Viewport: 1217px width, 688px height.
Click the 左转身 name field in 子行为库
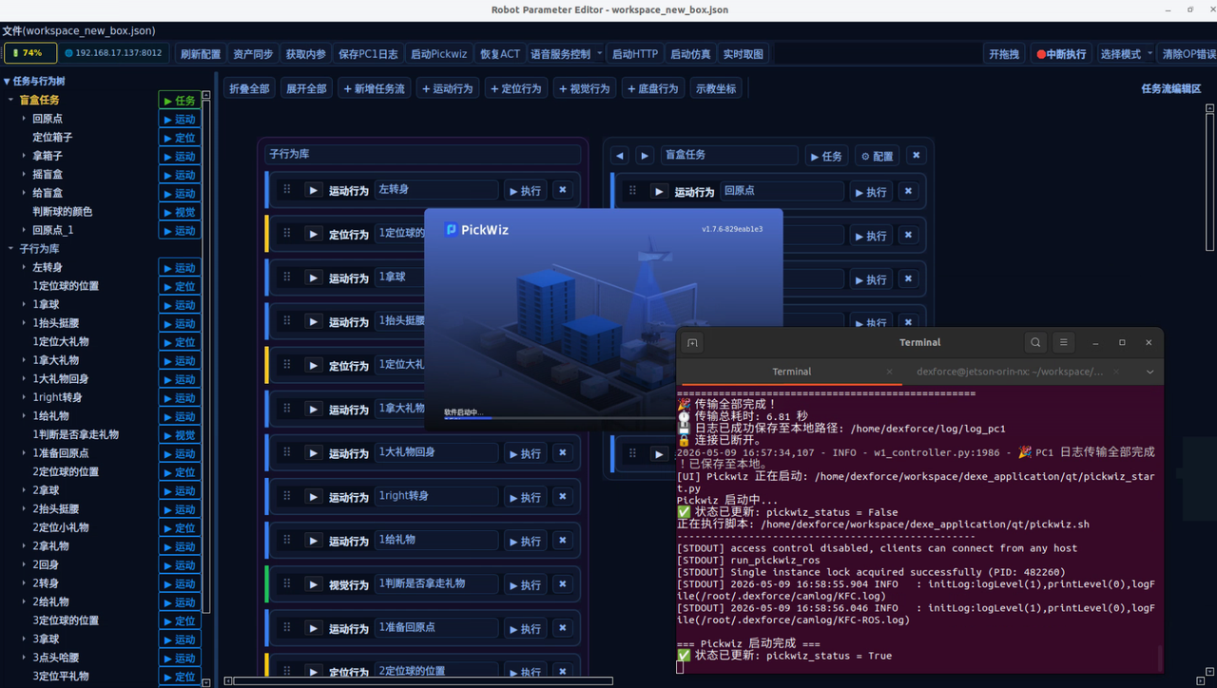pyautogui.click(x=436, y=190)
